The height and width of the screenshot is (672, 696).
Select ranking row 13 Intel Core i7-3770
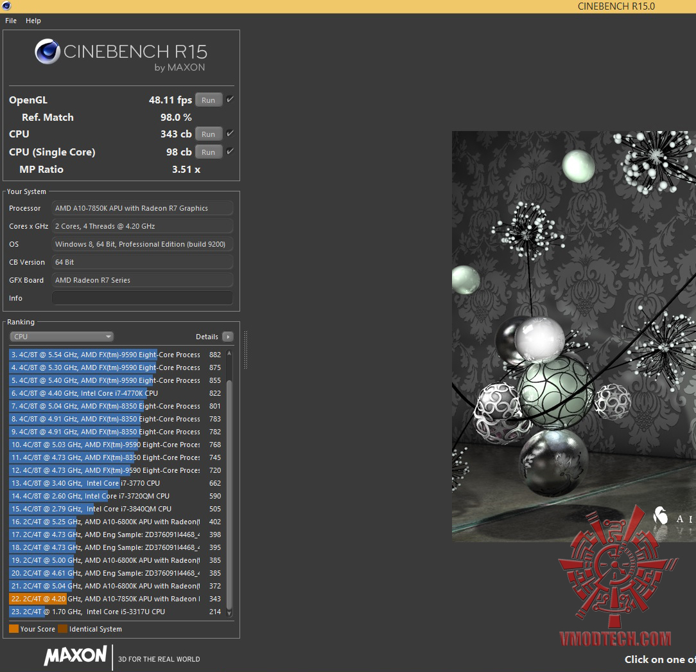(x=116, y=483)
